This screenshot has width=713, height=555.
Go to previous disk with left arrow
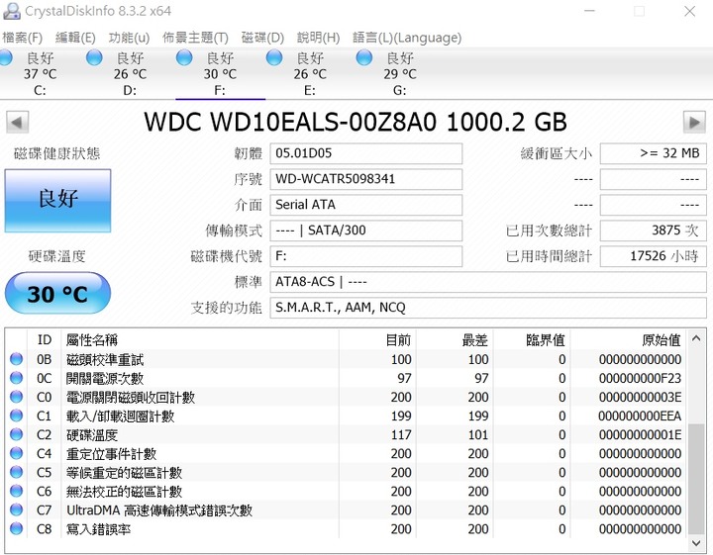tap(17, 122)
